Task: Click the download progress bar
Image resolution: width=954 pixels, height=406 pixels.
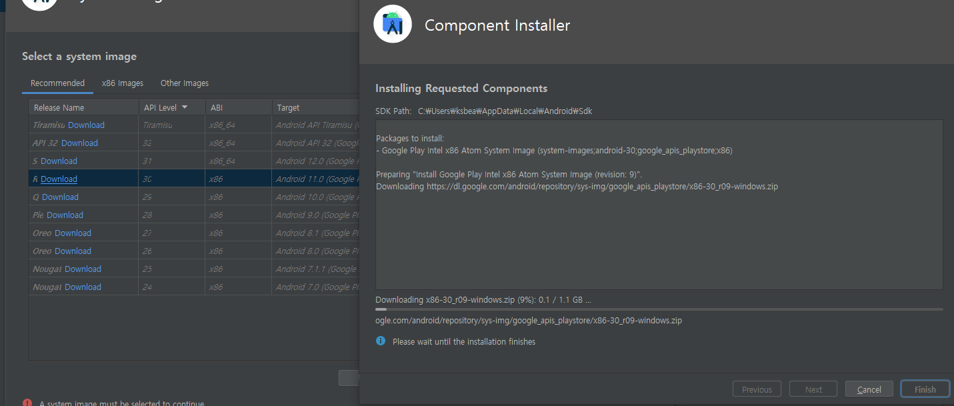Action: point(659,309)
